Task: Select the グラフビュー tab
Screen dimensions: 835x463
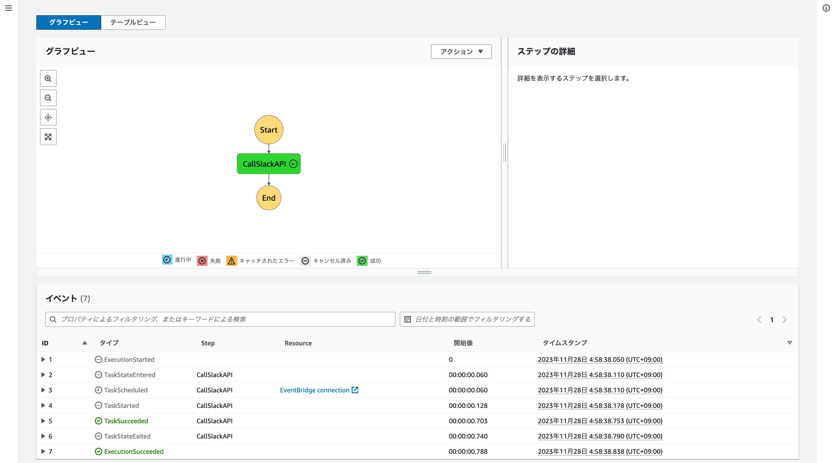Action: pyautogui.click(x=69, y=22)
